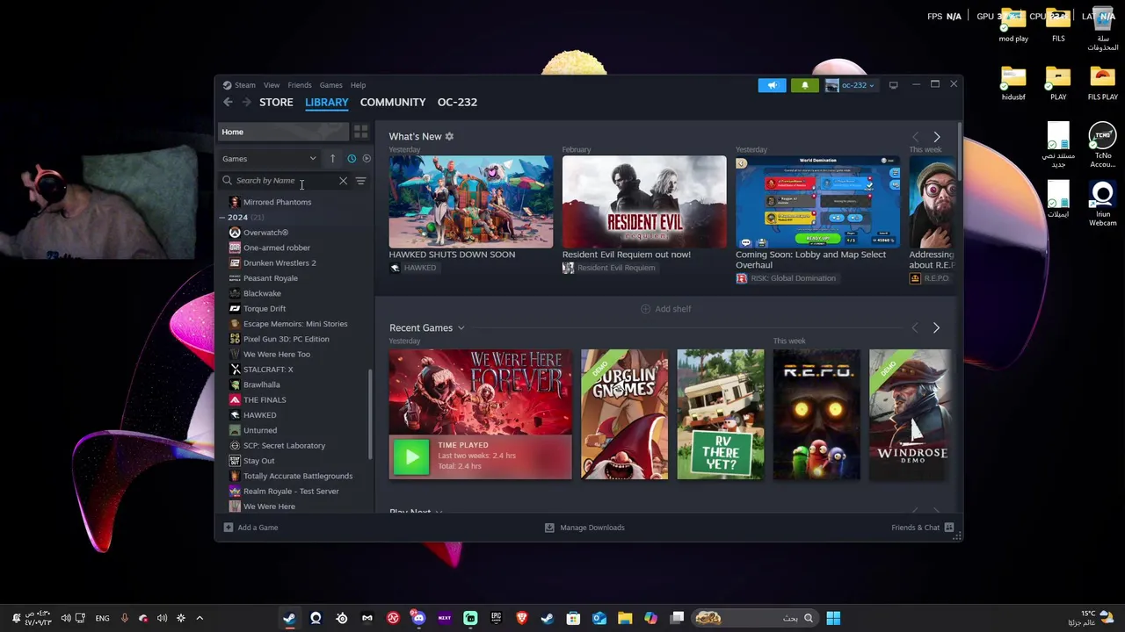The height and width of the screenshot is (632, 1125).
Task: Switch to the STORE tab
Action: click(276, 103)
